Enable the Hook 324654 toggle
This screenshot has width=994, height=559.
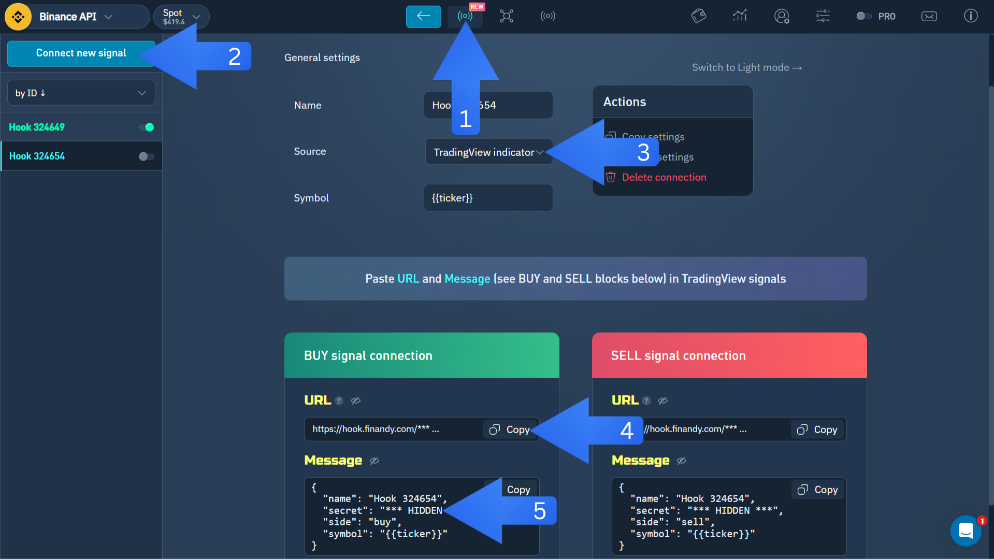point(147,156)
